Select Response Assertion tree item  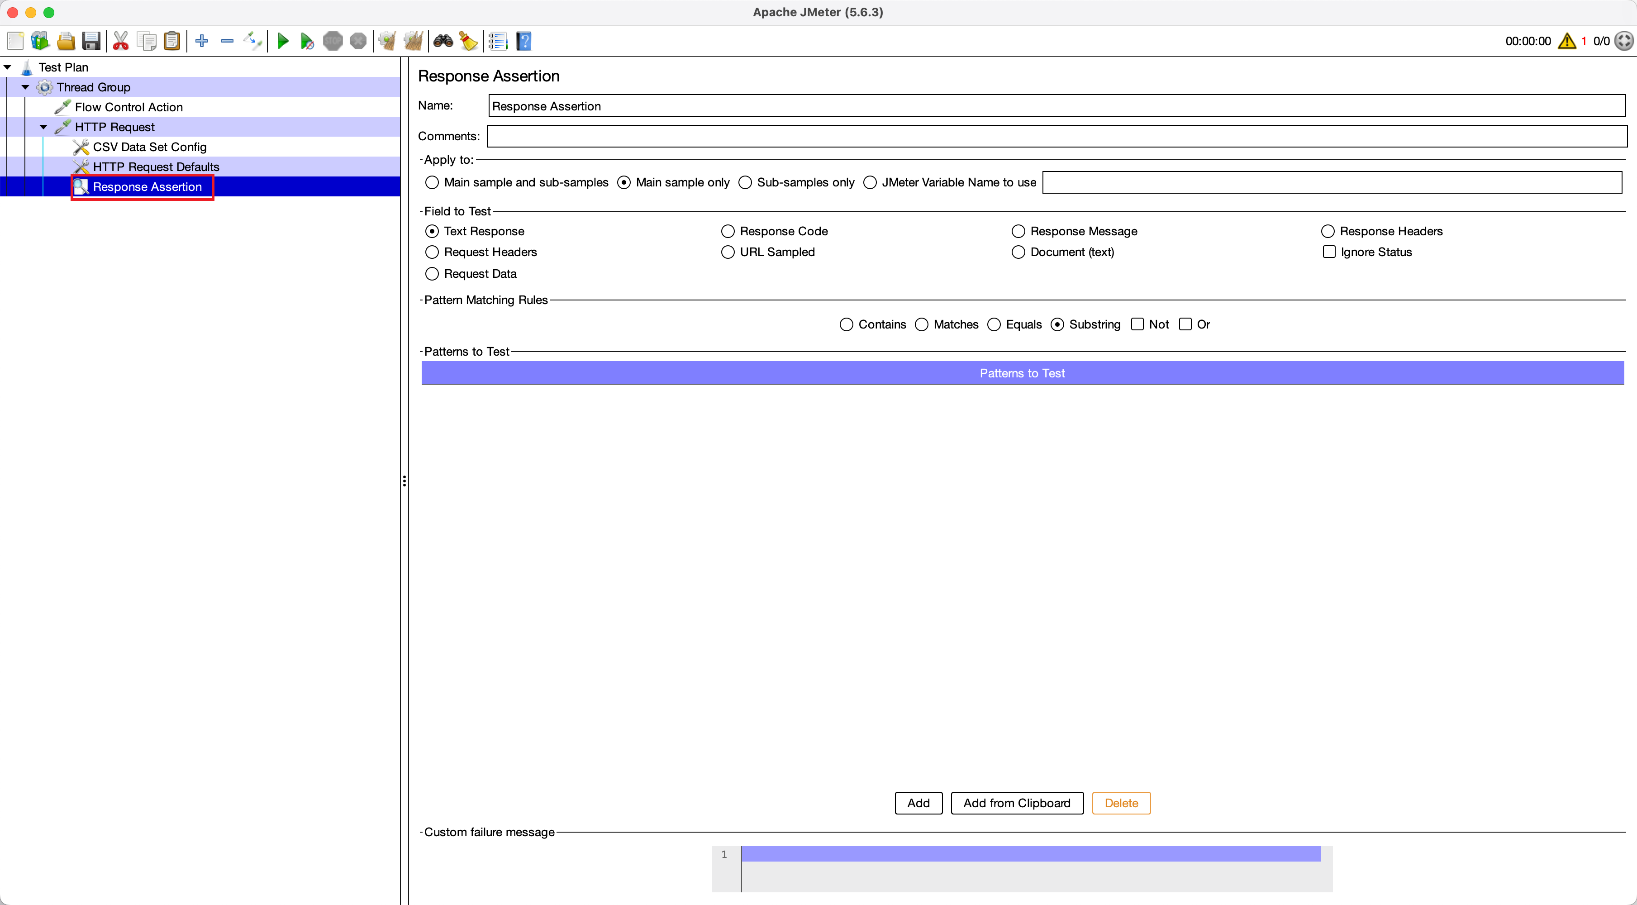147,187
